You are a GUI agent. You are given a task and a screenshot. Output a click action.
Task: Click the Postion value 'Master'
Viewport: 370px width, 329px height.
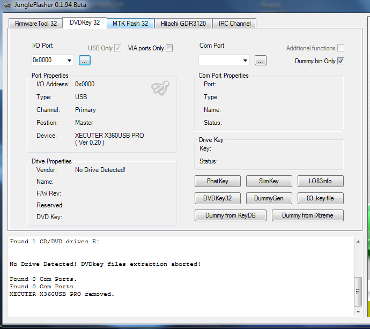pos(84,123)
